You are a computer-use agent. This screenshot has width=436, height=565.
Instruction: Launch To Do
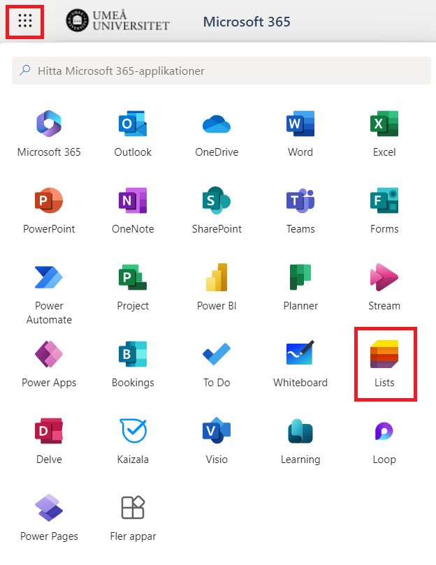coord(217,354)
